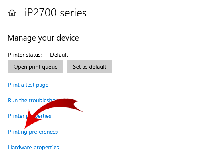Click the link partly covered by the arrow tail

(33, 100)
